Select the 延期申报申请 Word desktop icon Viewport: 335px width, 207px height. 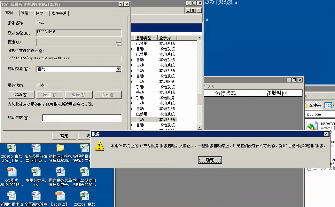pyautogui.click(x=12, y=199)
